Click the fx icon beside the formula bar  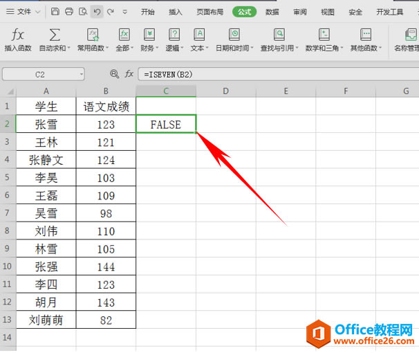(x=129, y=73)
